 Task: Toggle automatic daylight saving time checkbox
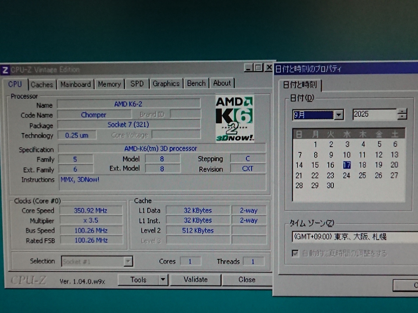pos(296,253)
